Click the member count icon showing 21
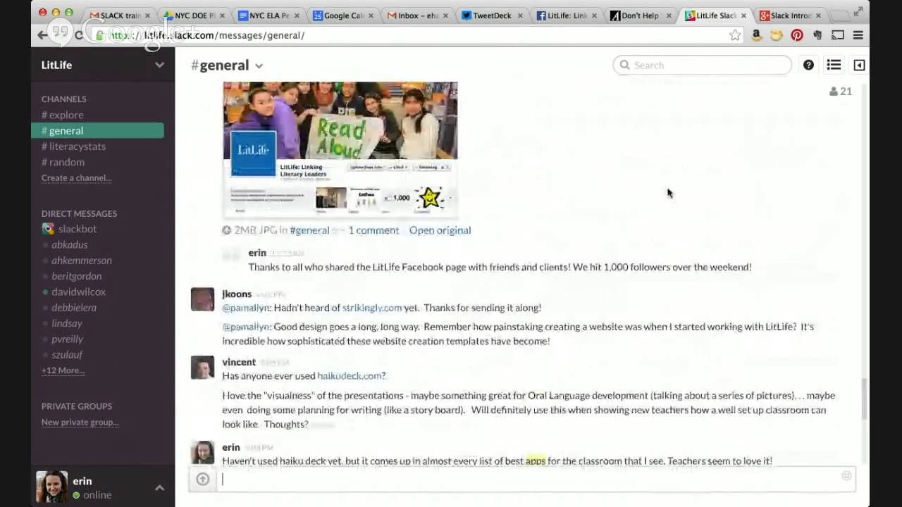 [841, 91]
